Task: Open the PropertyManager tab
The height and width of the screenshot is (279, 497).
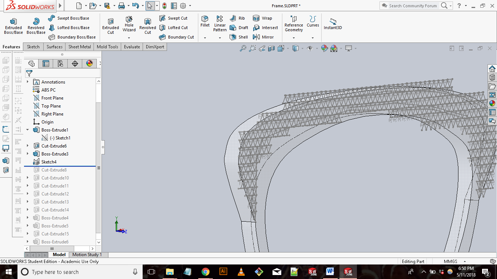Action: click(x=46, y=64)
